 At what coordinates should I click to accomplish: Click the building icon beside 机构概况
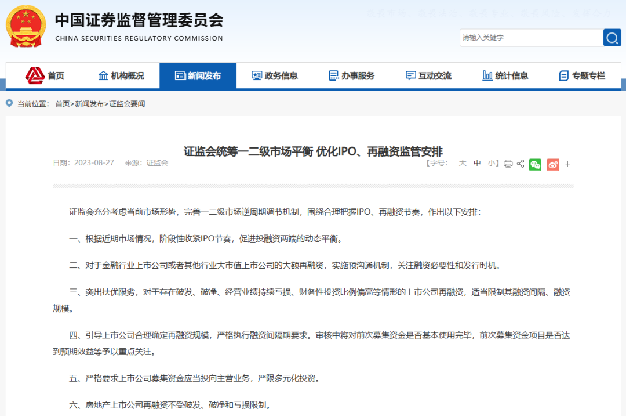[103, 75]
